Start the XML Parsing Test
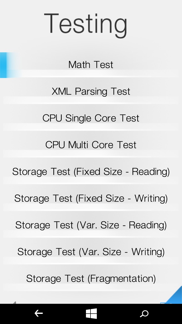Viewport: 182px width, 324px height. click(91, 91)
